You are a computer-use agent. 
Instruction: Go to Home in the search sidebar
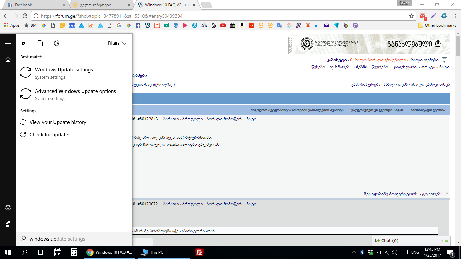click(x=8, y=60)
